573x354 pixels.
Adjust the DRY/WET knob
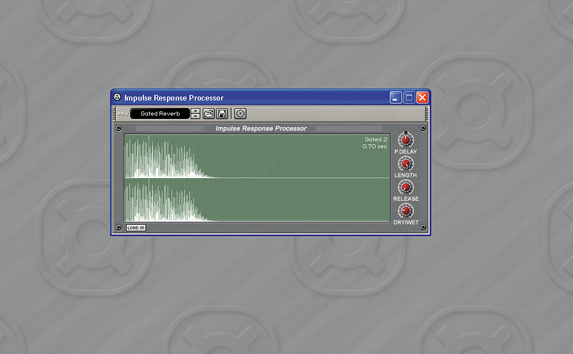tap(405, 211)
